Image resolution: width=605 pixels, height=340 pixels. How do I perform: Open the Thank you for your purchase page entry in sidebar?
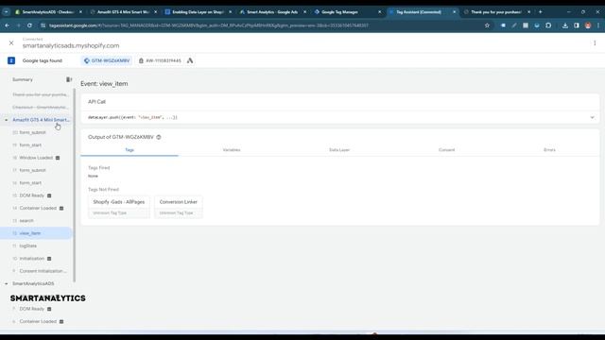coord(40,94)
